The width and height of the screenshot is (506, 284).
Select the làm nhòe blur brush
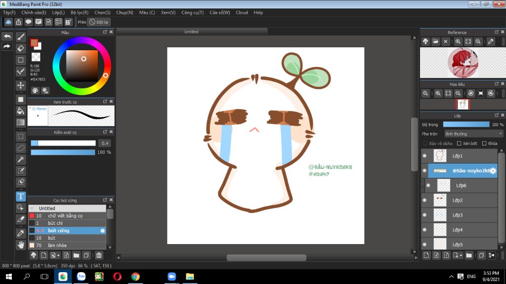67,246
